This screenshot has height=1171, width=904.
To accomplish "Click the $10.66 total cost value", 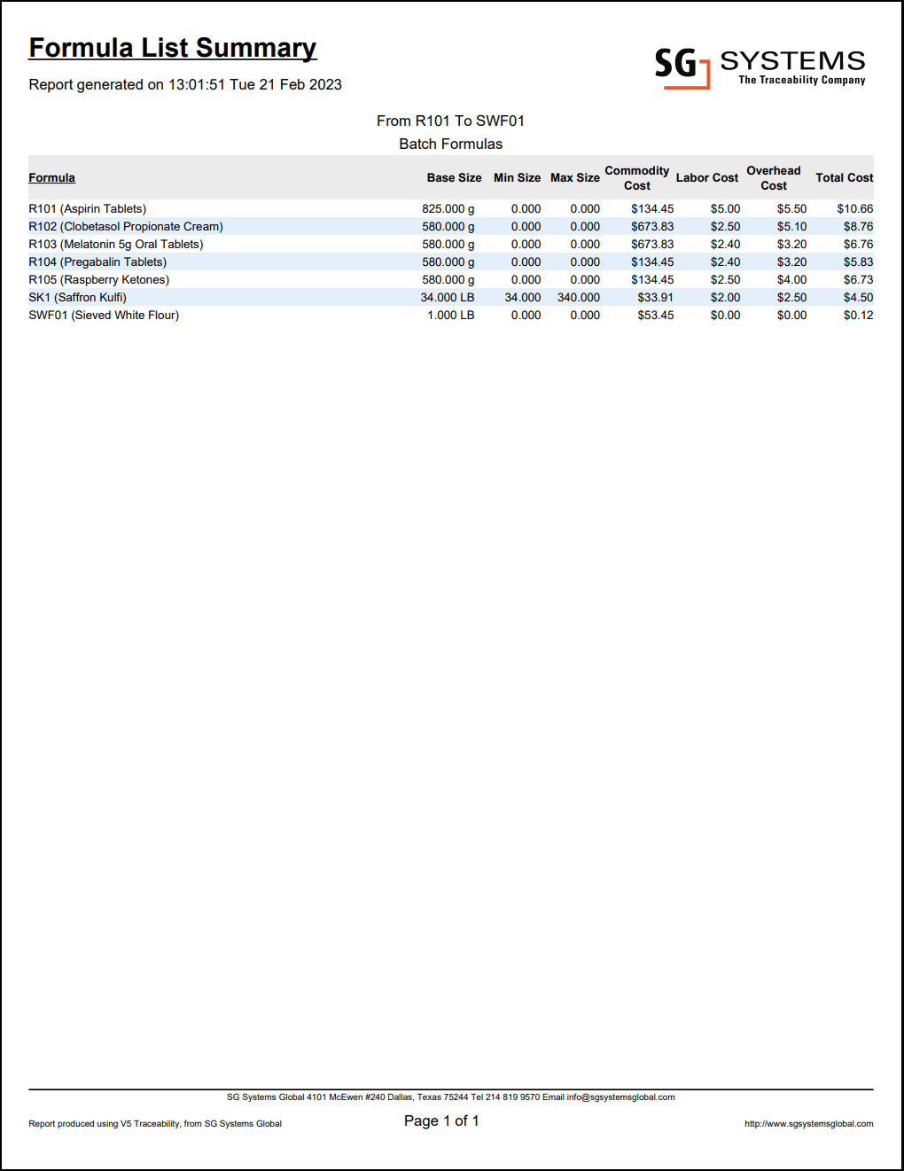I will [854, 208].
